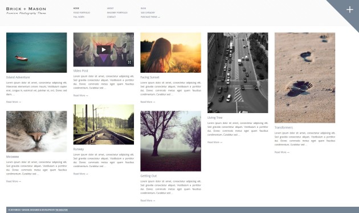359x213 pixels.
Task: Click Read More under Meowww
Action: point(14,181)
